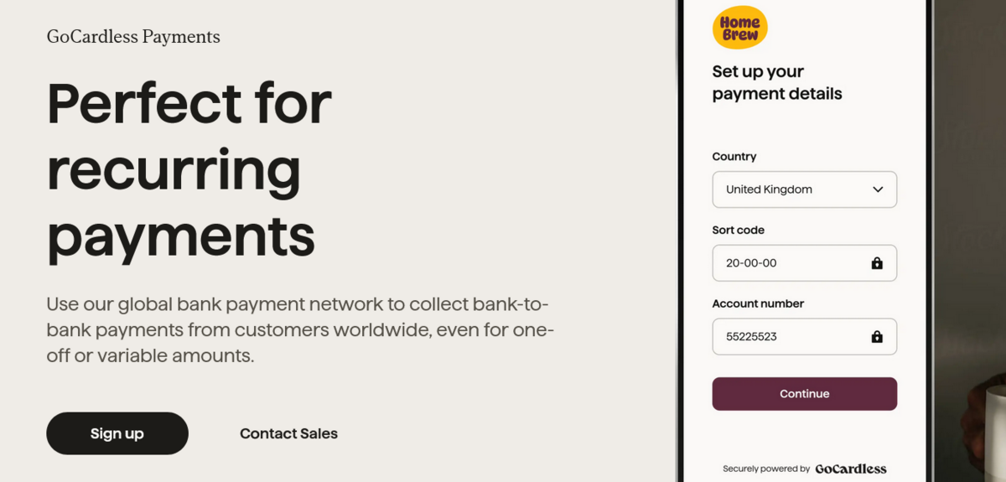Expand the Country dropdown chevron

(x=878, y=189)
